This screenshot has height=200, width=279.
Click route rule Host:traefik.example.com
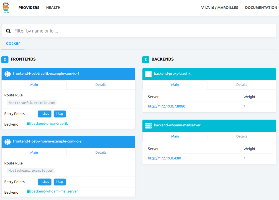[x=32, y=103]
